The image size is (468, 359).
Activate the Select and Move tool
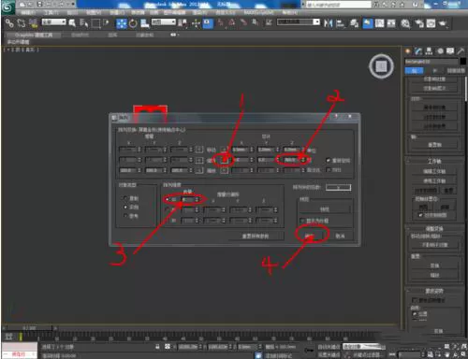pos(122,23)
